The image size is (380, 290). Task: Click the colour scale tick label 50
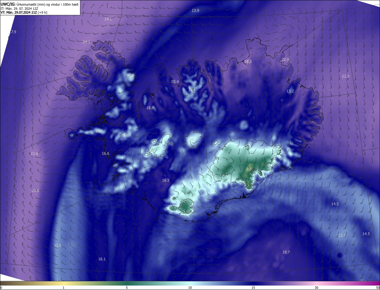[378, 288]
